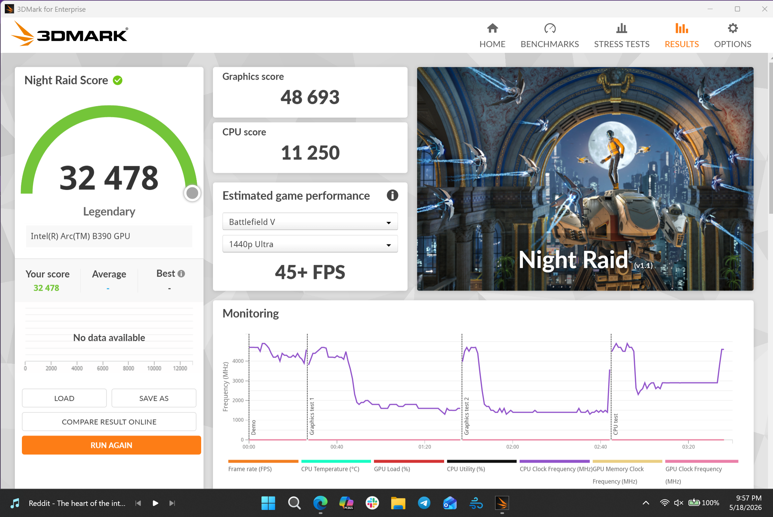Show hidden system tray icons chevron

(646, 503)
